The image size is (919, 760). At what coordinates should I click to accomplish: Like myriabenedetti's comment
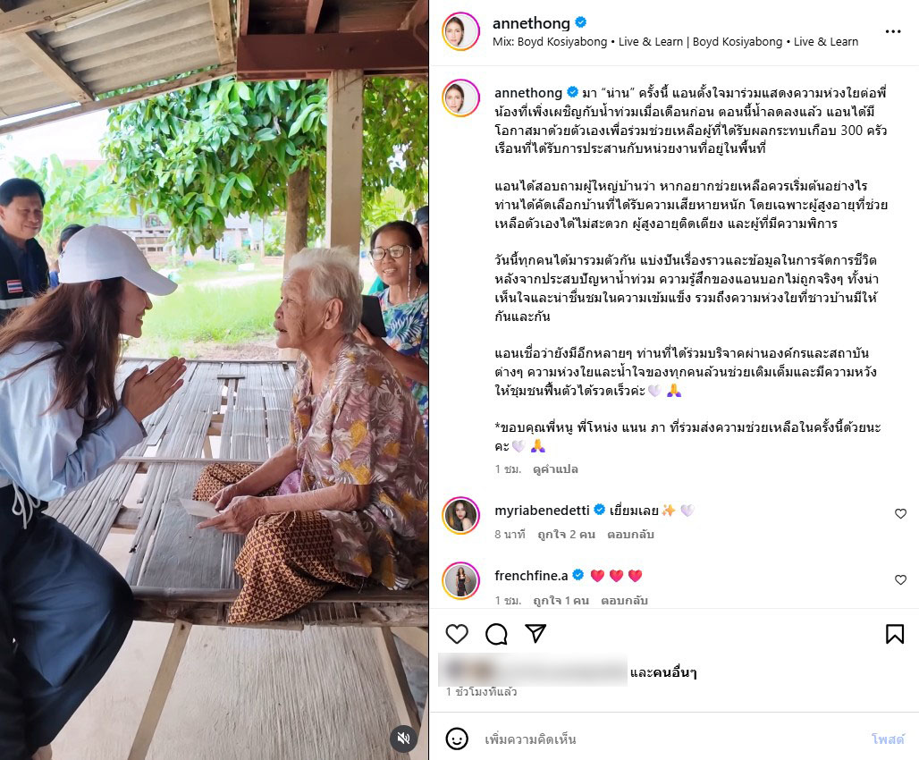tap(900, 514)
